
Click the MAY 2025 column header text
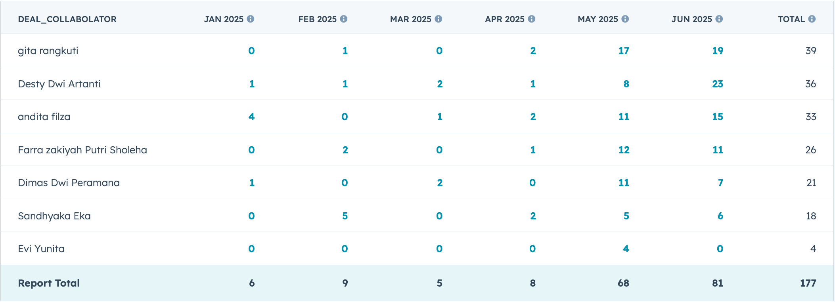tap(598, 19)
